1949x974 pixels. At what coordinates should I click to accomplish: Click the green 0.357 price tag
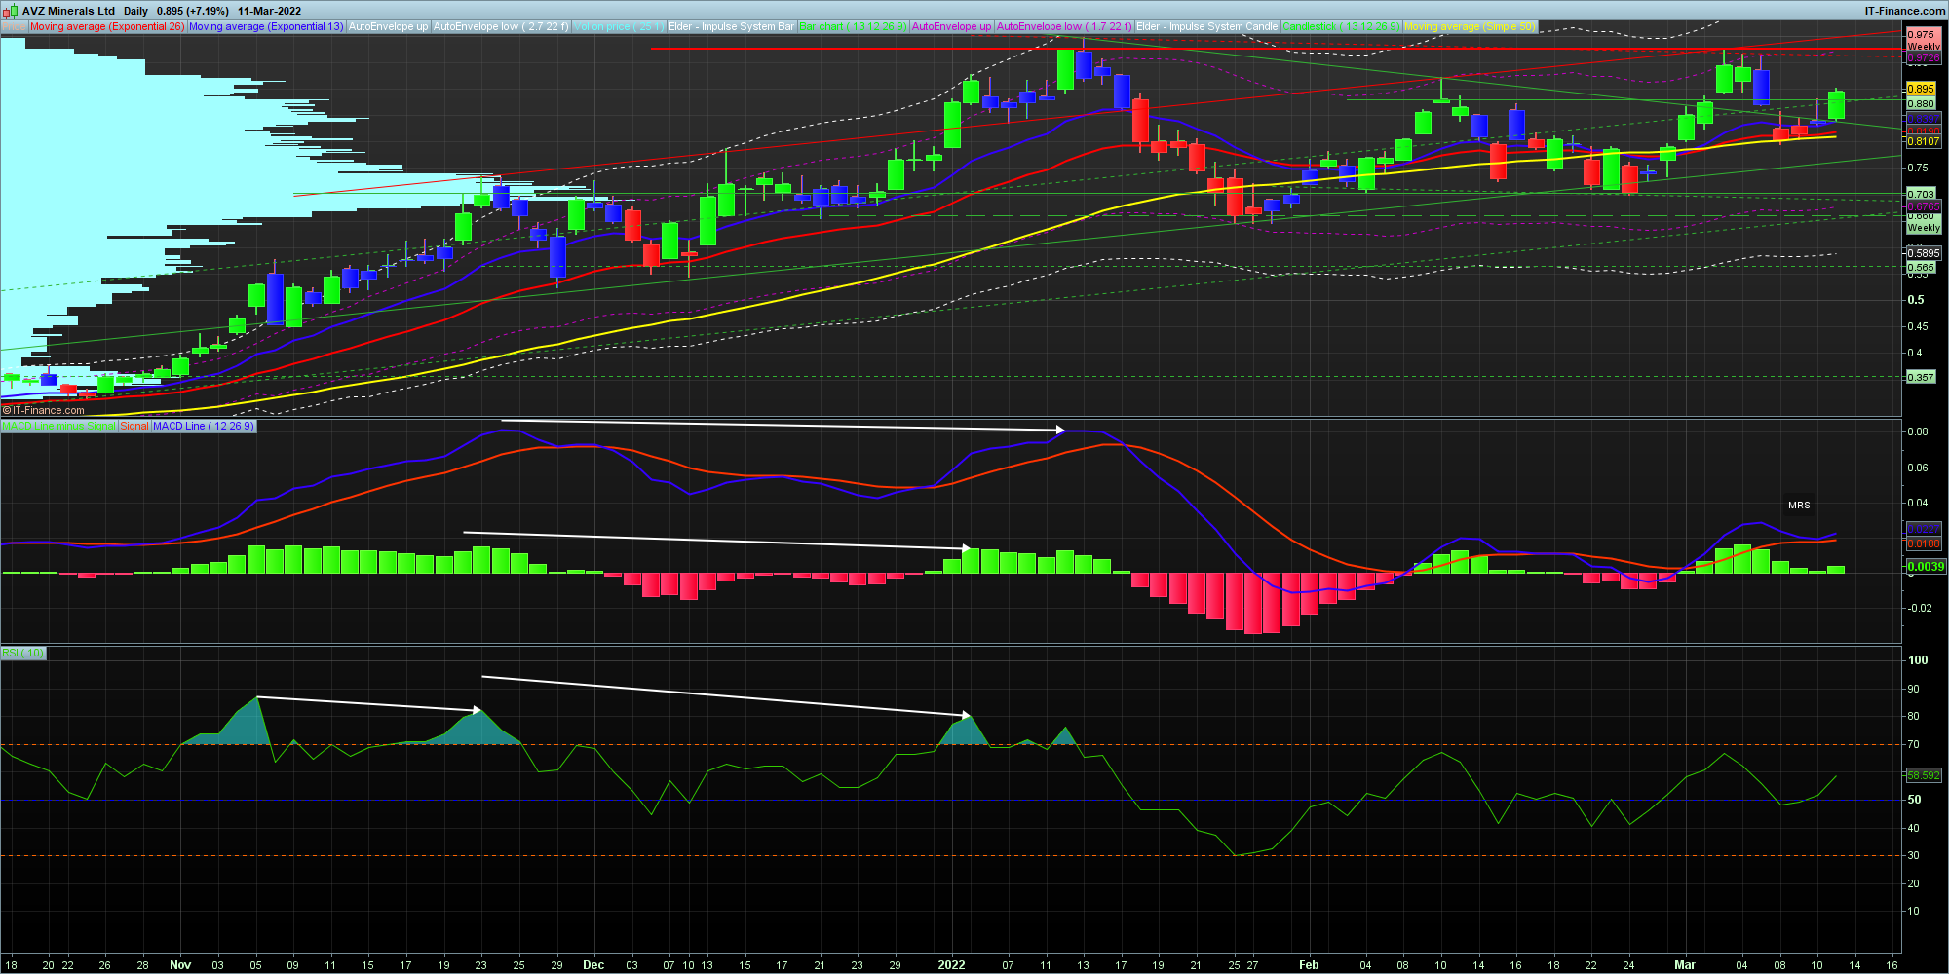(x=1921, y=377)
